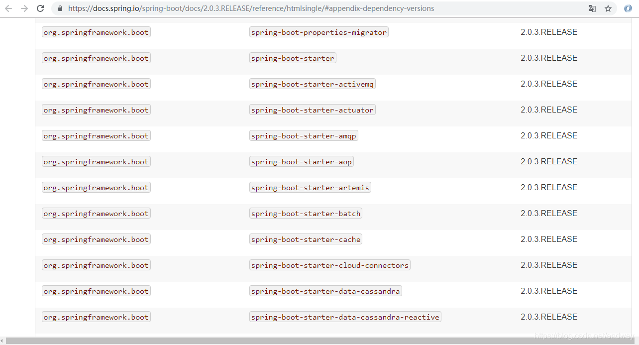Image resolution: width=639 pixels, height=345 pixels.
Task: Click spring-boot-starter-cache artifact
Action: (306, 239)
